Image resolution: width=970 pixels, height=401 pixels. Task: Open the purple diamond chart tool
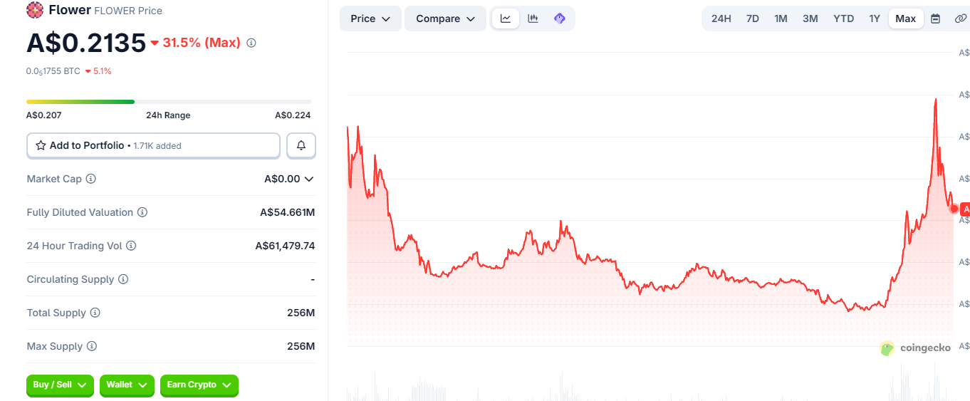560,19
